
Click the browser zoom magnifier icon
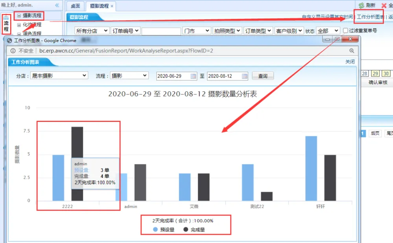[352, 51]
